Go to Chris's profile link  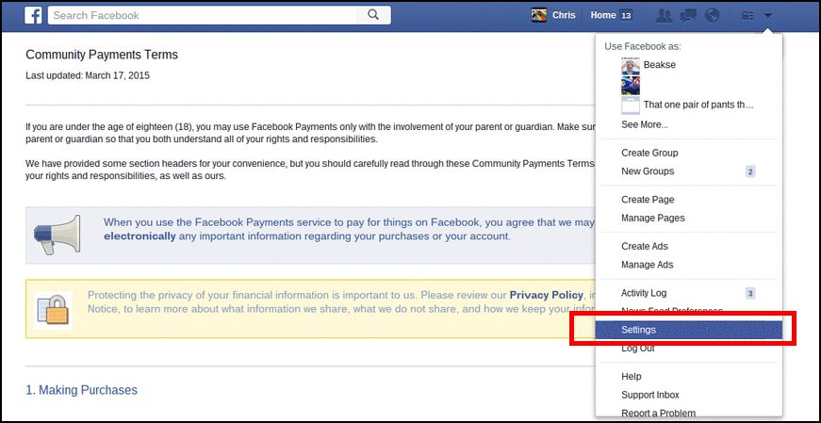pyautogui.click(x=564, y=15)
